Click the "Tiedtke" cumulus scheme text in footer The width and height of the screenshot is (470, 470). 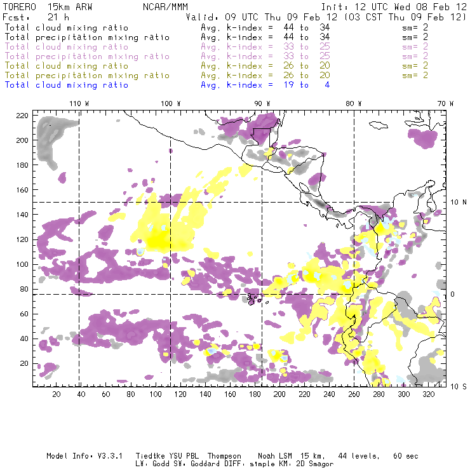[x=150, y=456]
